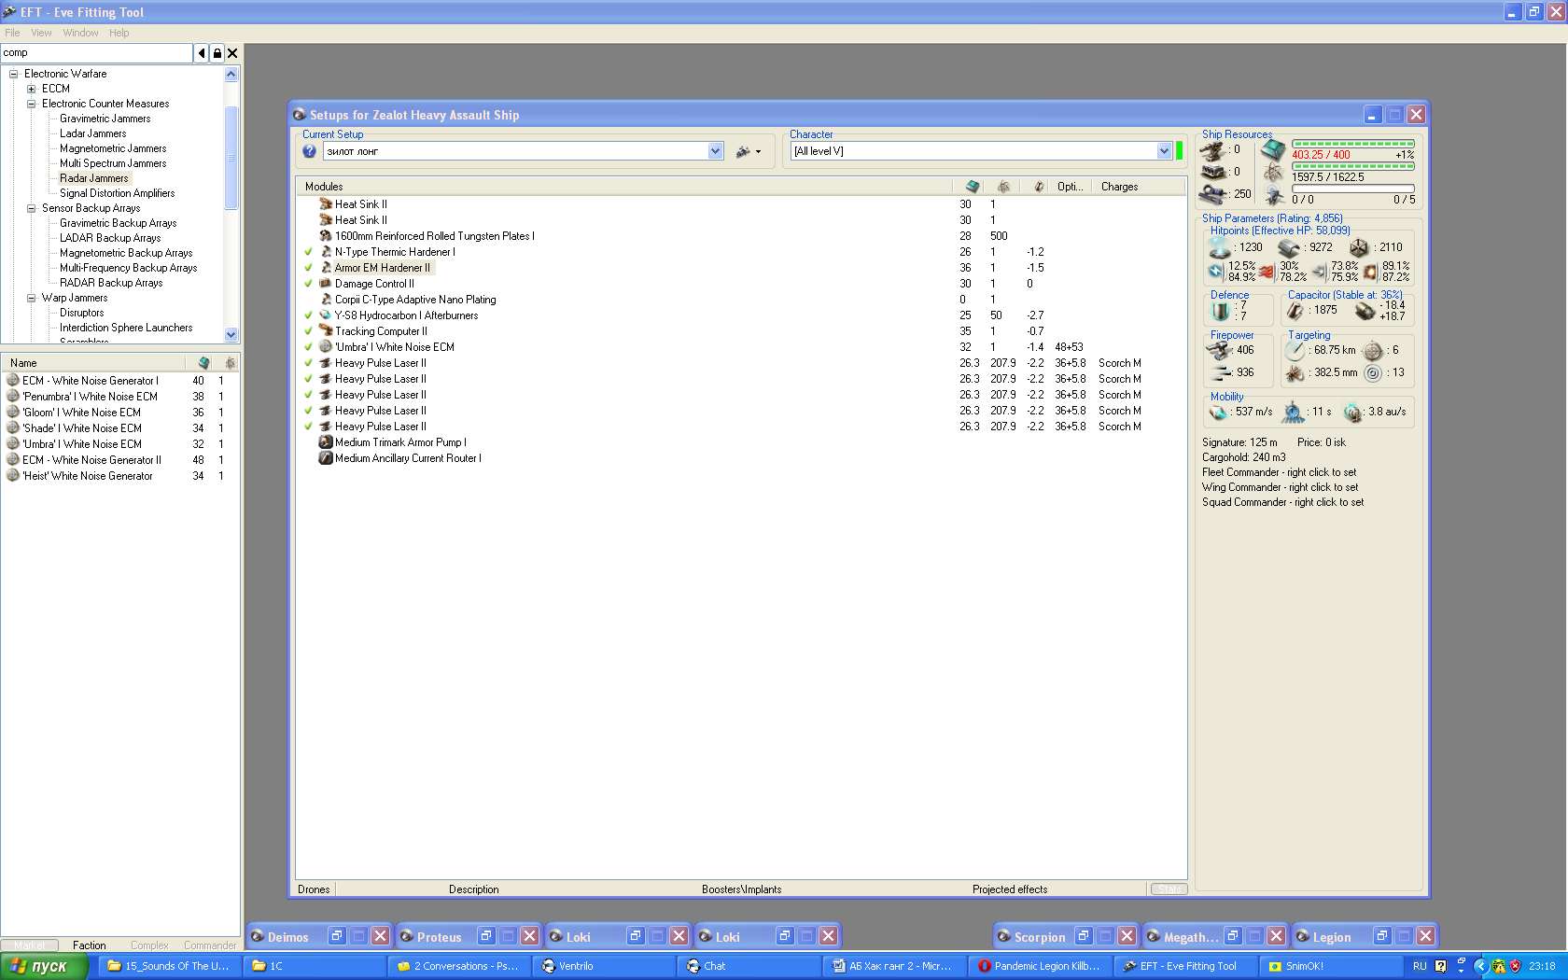Click the structure hitpoints icon
Screen dimensions: 1568x980
click(x=1359, y=247)
